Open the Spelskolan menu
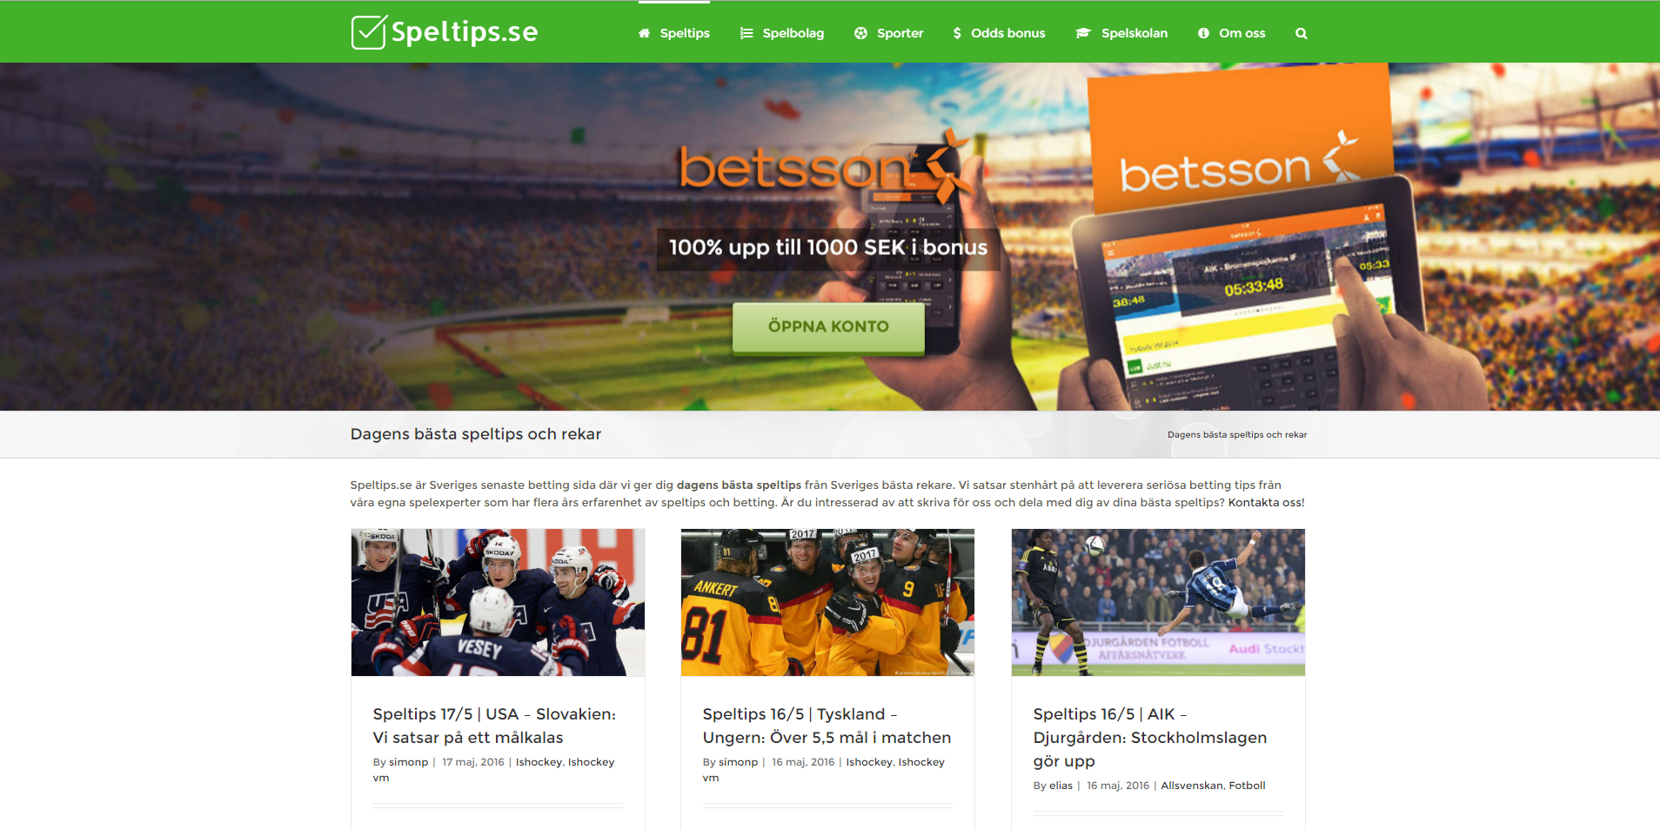Screen dimensions: 1660x830 [1135, 33]
